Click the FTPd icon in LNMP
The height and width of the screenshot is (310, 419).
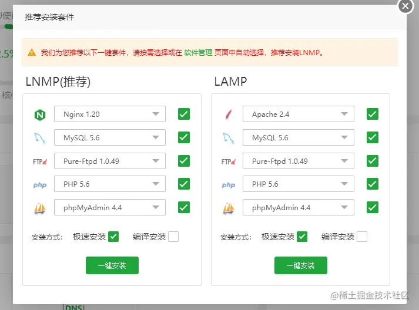click(x=40, y=161)
